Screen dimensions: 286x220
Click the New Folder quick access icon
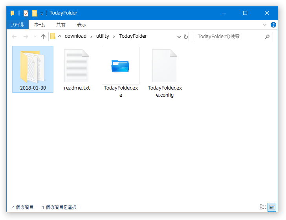click(35, 13)
